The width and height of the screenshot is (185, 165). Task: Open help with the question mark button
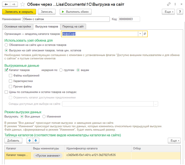[180, 12]
